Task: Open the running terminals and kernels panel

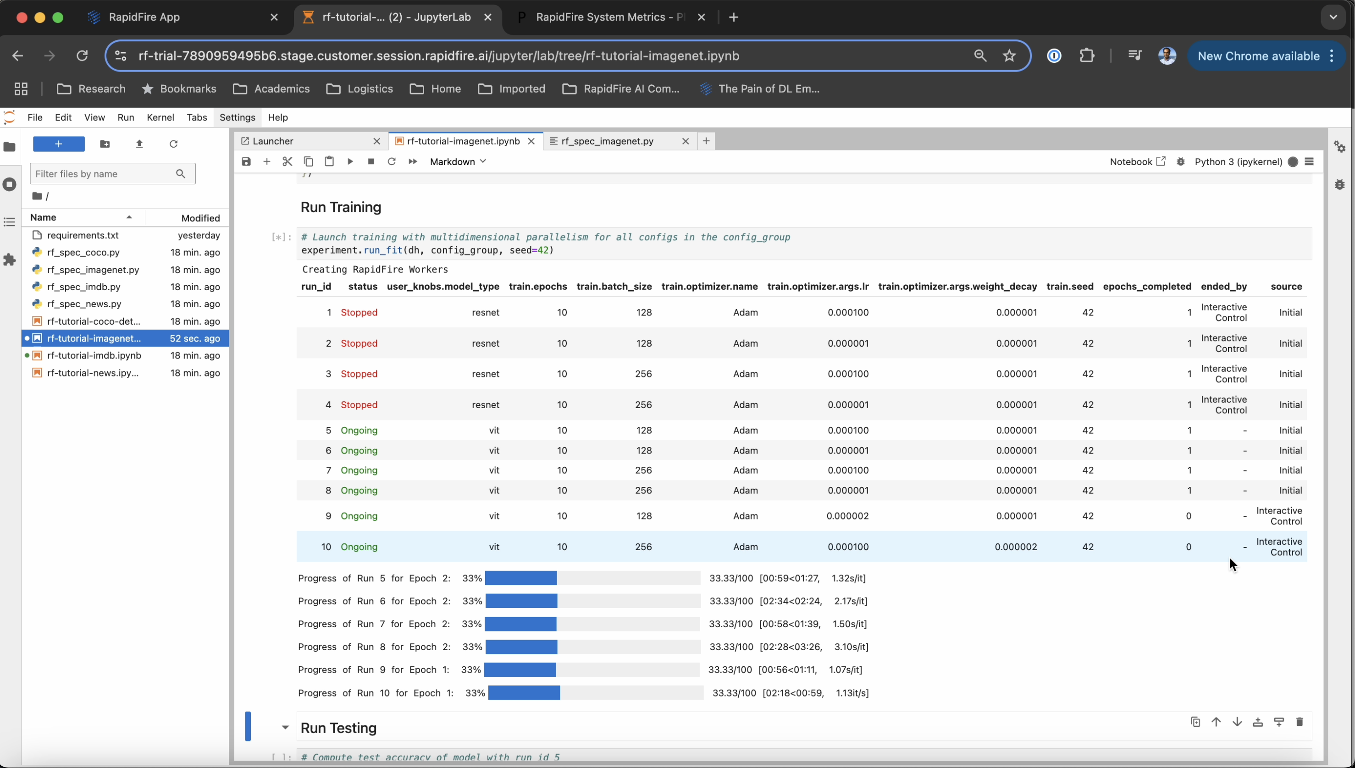Action: 10,184
